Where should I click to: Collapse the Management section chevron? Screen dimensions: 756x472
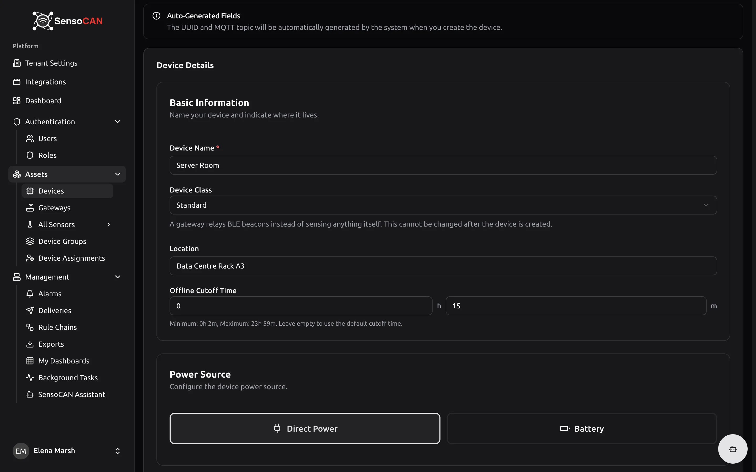[x=117, y=277]
